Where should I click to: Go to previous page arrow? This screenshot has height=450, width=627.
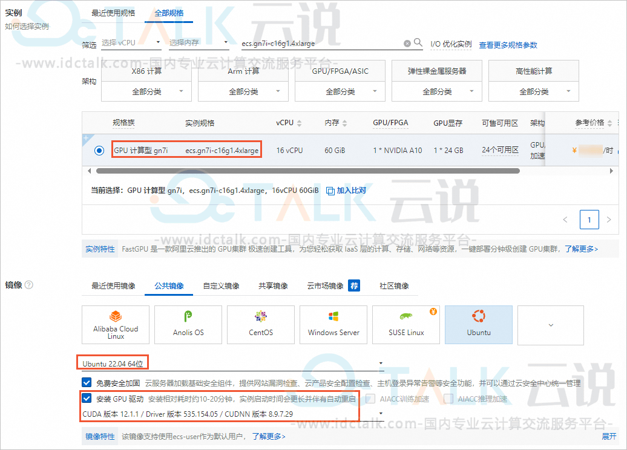coord(565,220)
